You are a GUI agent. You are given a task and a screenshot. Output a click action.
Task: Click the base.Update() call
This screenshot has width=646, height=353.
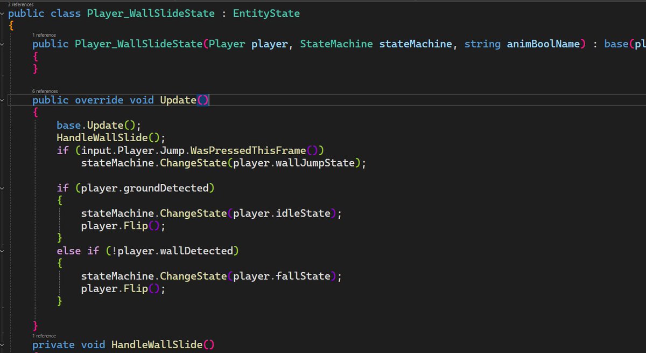pos(99,125)
